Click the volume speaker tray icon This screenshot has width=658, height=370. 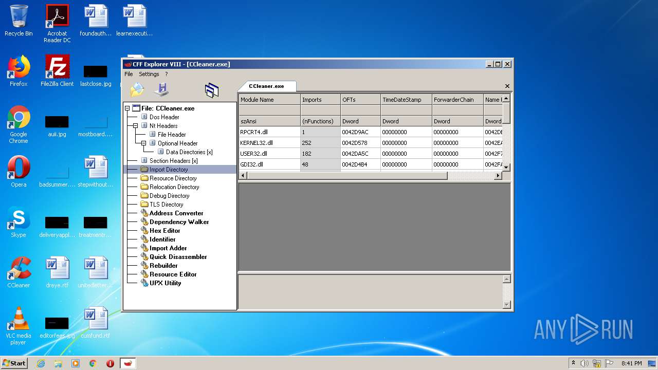pyautogui.click(x=584, y=363)
